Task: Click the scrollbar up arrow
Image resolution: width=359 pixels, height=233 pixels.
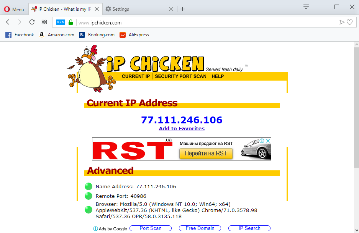Action: [x=356, y=44]
